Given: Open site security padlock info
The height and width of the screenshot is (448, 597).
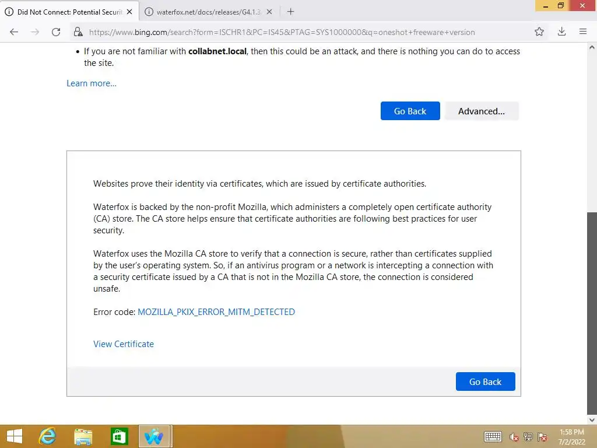Looking at the screenshot, I should click(78, 32).
